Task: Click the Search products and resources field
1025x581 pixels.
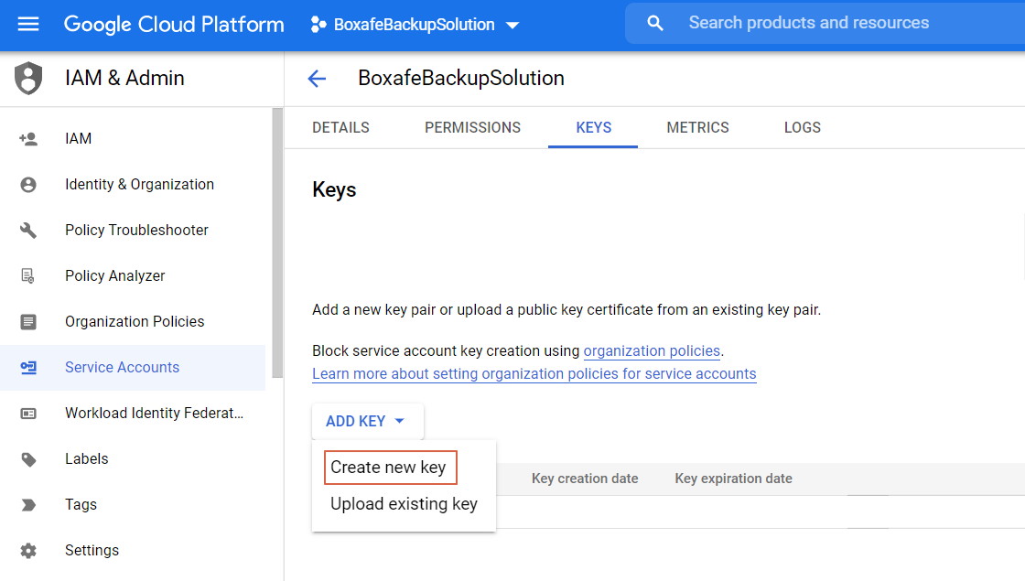Action: pyautogui.click(x=824, y=24)
